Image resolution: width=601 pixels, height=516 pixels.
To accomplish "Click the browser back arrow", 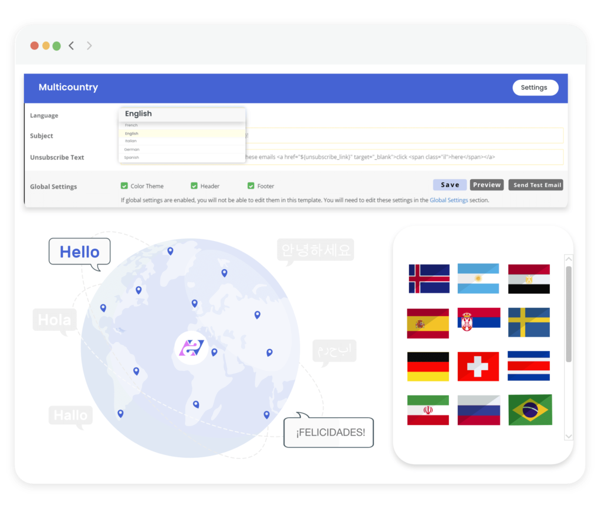I will click(71, 46).
